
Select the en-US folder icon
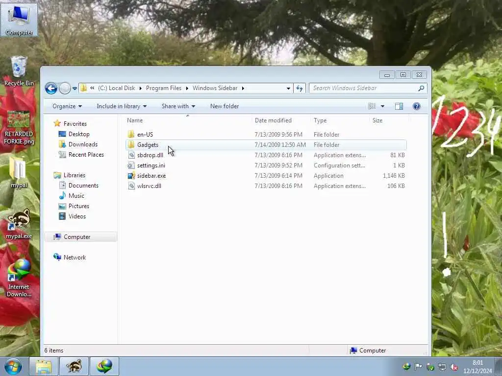[x=131, y=135]
